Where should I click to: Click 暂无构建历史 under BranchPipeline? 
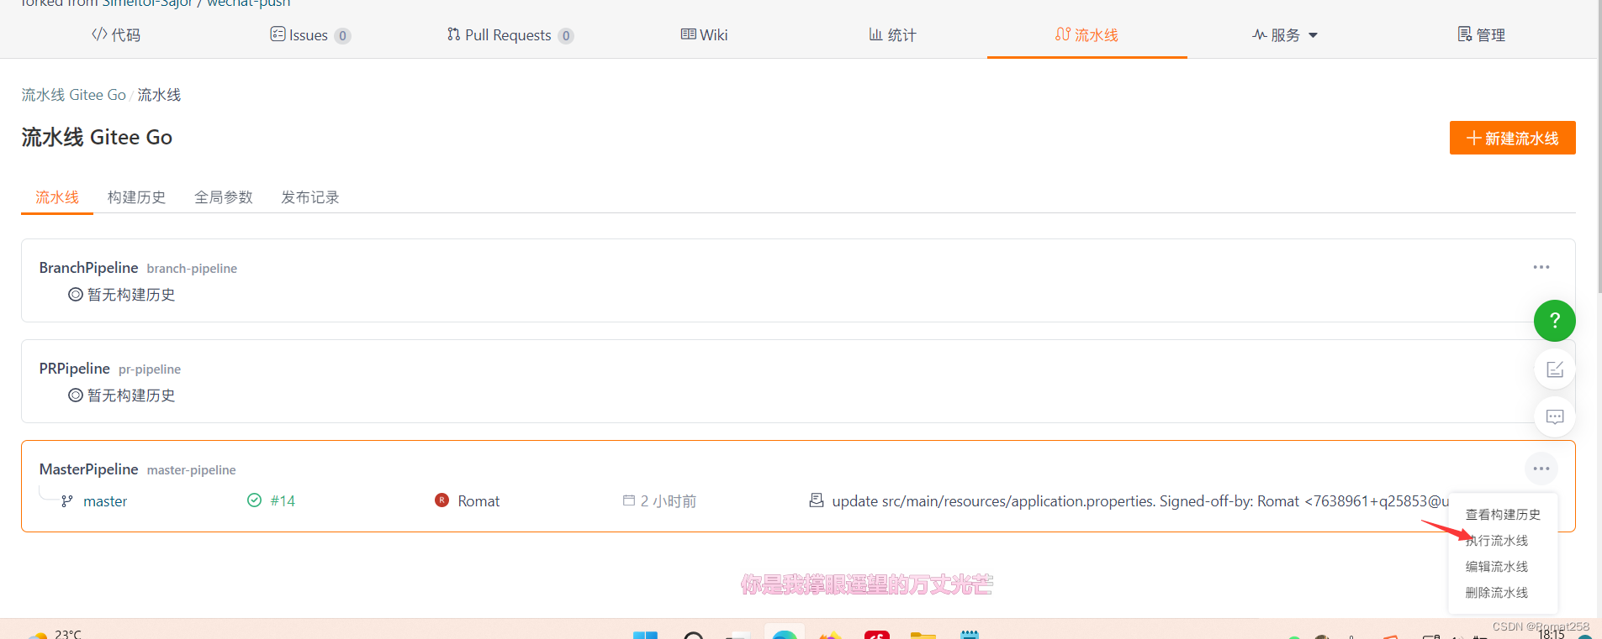click(x=131, y=295)
